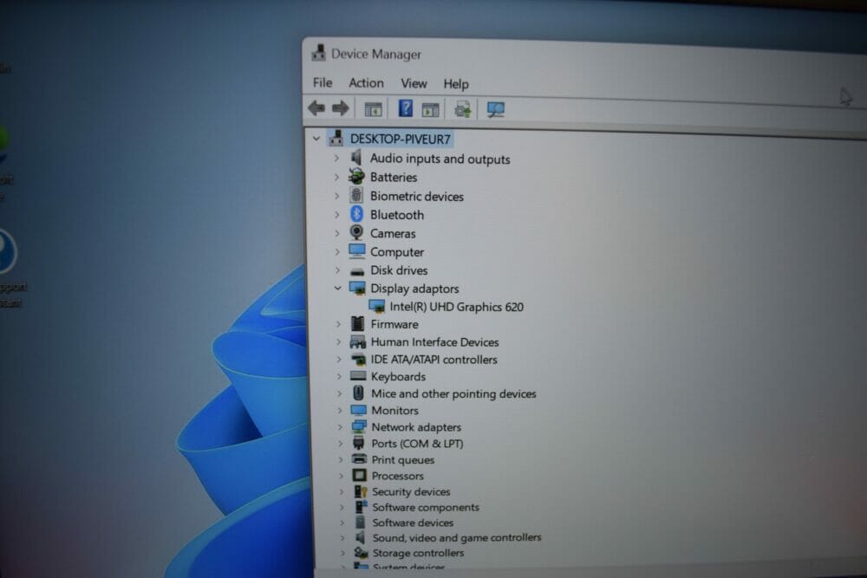
Task: Click the Device Manager window title text
Action: point(376,54)
